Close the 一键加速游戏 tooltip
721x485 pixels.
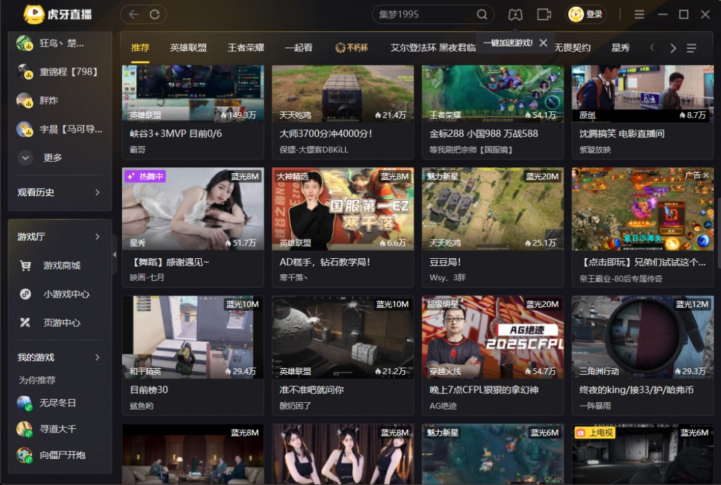click(x=543, y=43)
